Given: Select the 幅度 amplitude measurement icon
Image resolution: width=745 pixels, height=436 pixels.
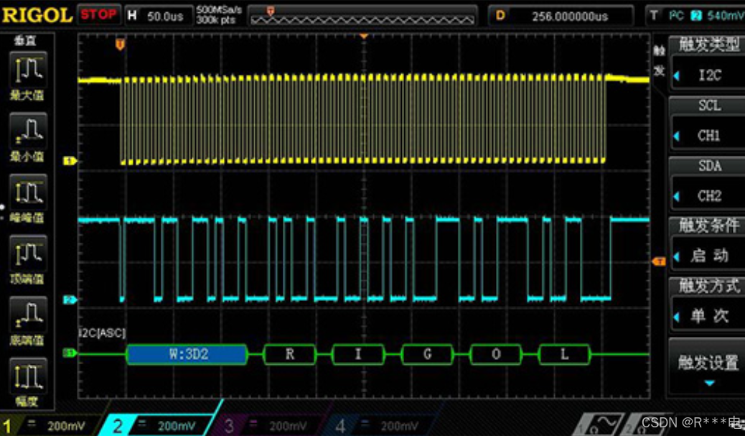Looking at the screenshot, I should pos(28,376).
